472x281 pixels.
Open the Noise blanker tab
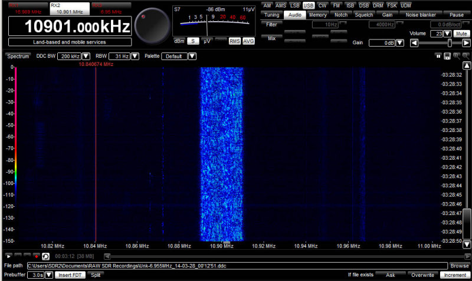tap(421, 15)
